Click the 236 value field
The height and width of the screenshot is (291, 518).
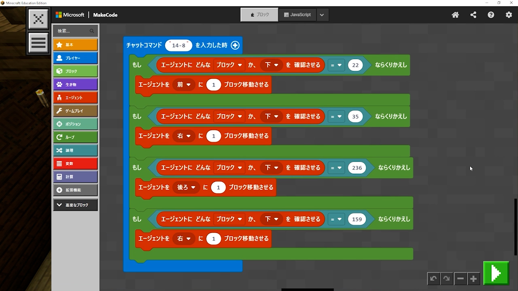[x=357, y=168]
